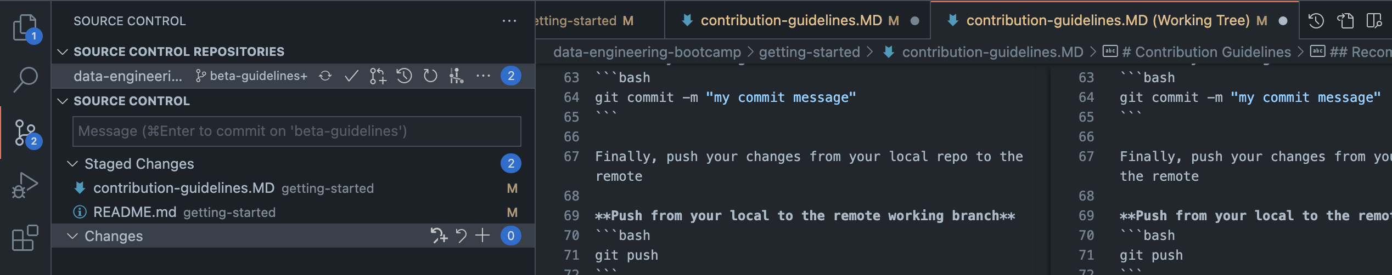Open the Run and Debug view

(25, 185)
